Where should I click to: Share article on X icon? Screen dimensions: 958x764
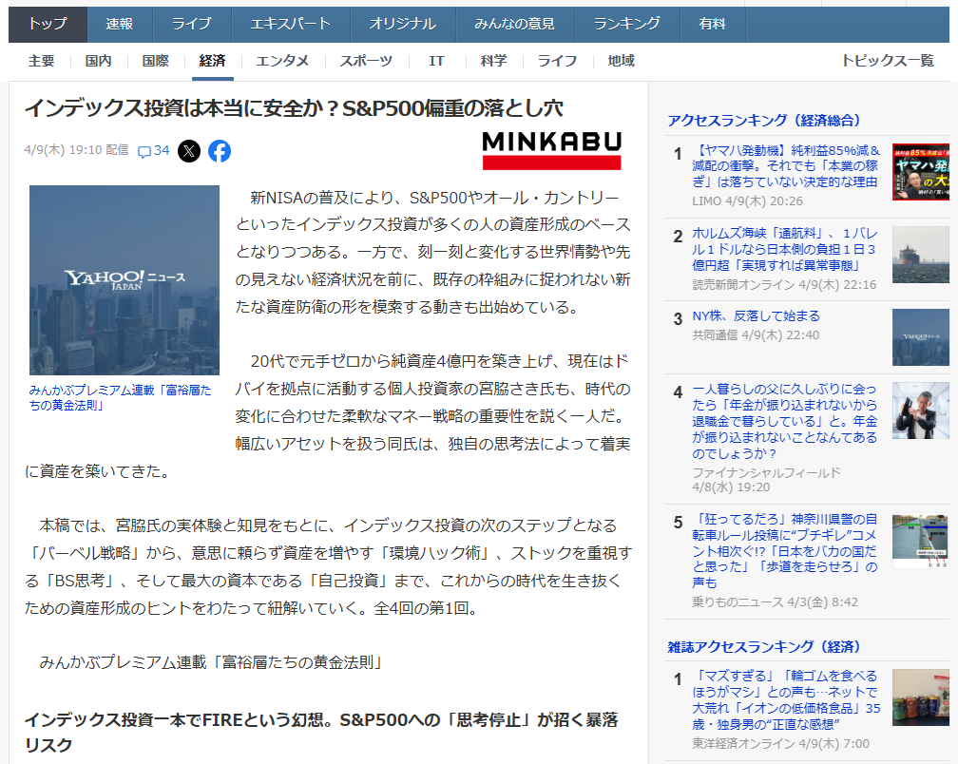coord(189,151)
